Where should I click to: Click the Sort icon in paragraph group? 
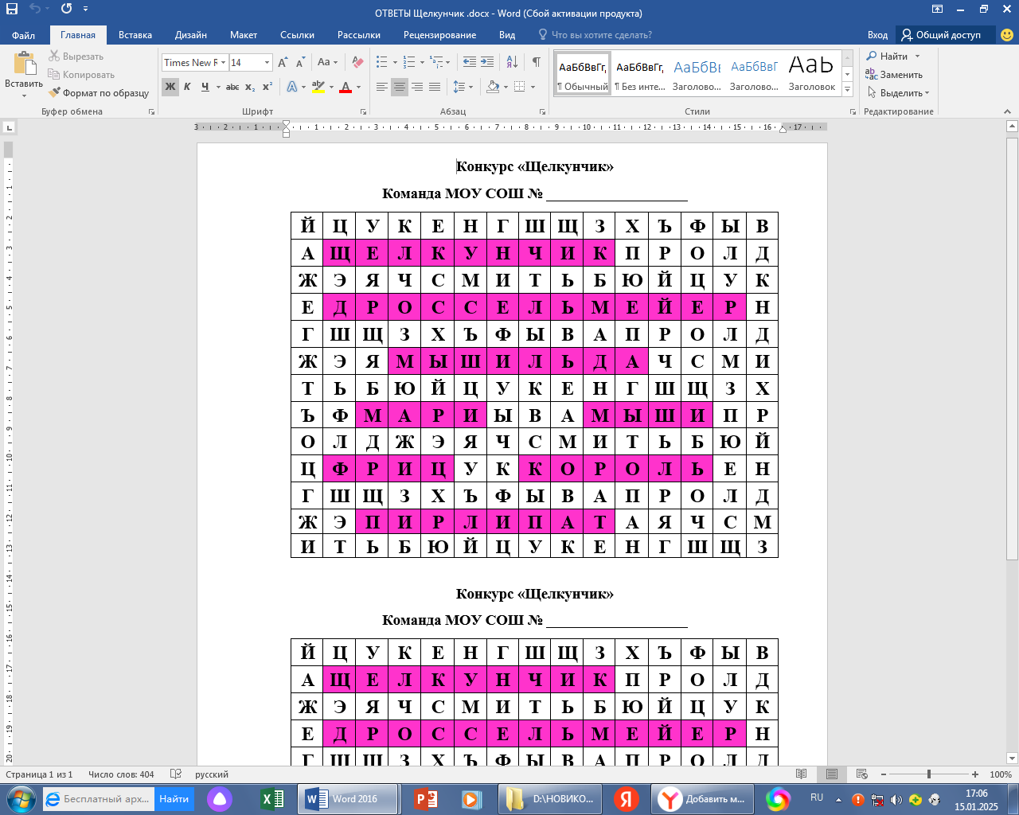(512, 62)
